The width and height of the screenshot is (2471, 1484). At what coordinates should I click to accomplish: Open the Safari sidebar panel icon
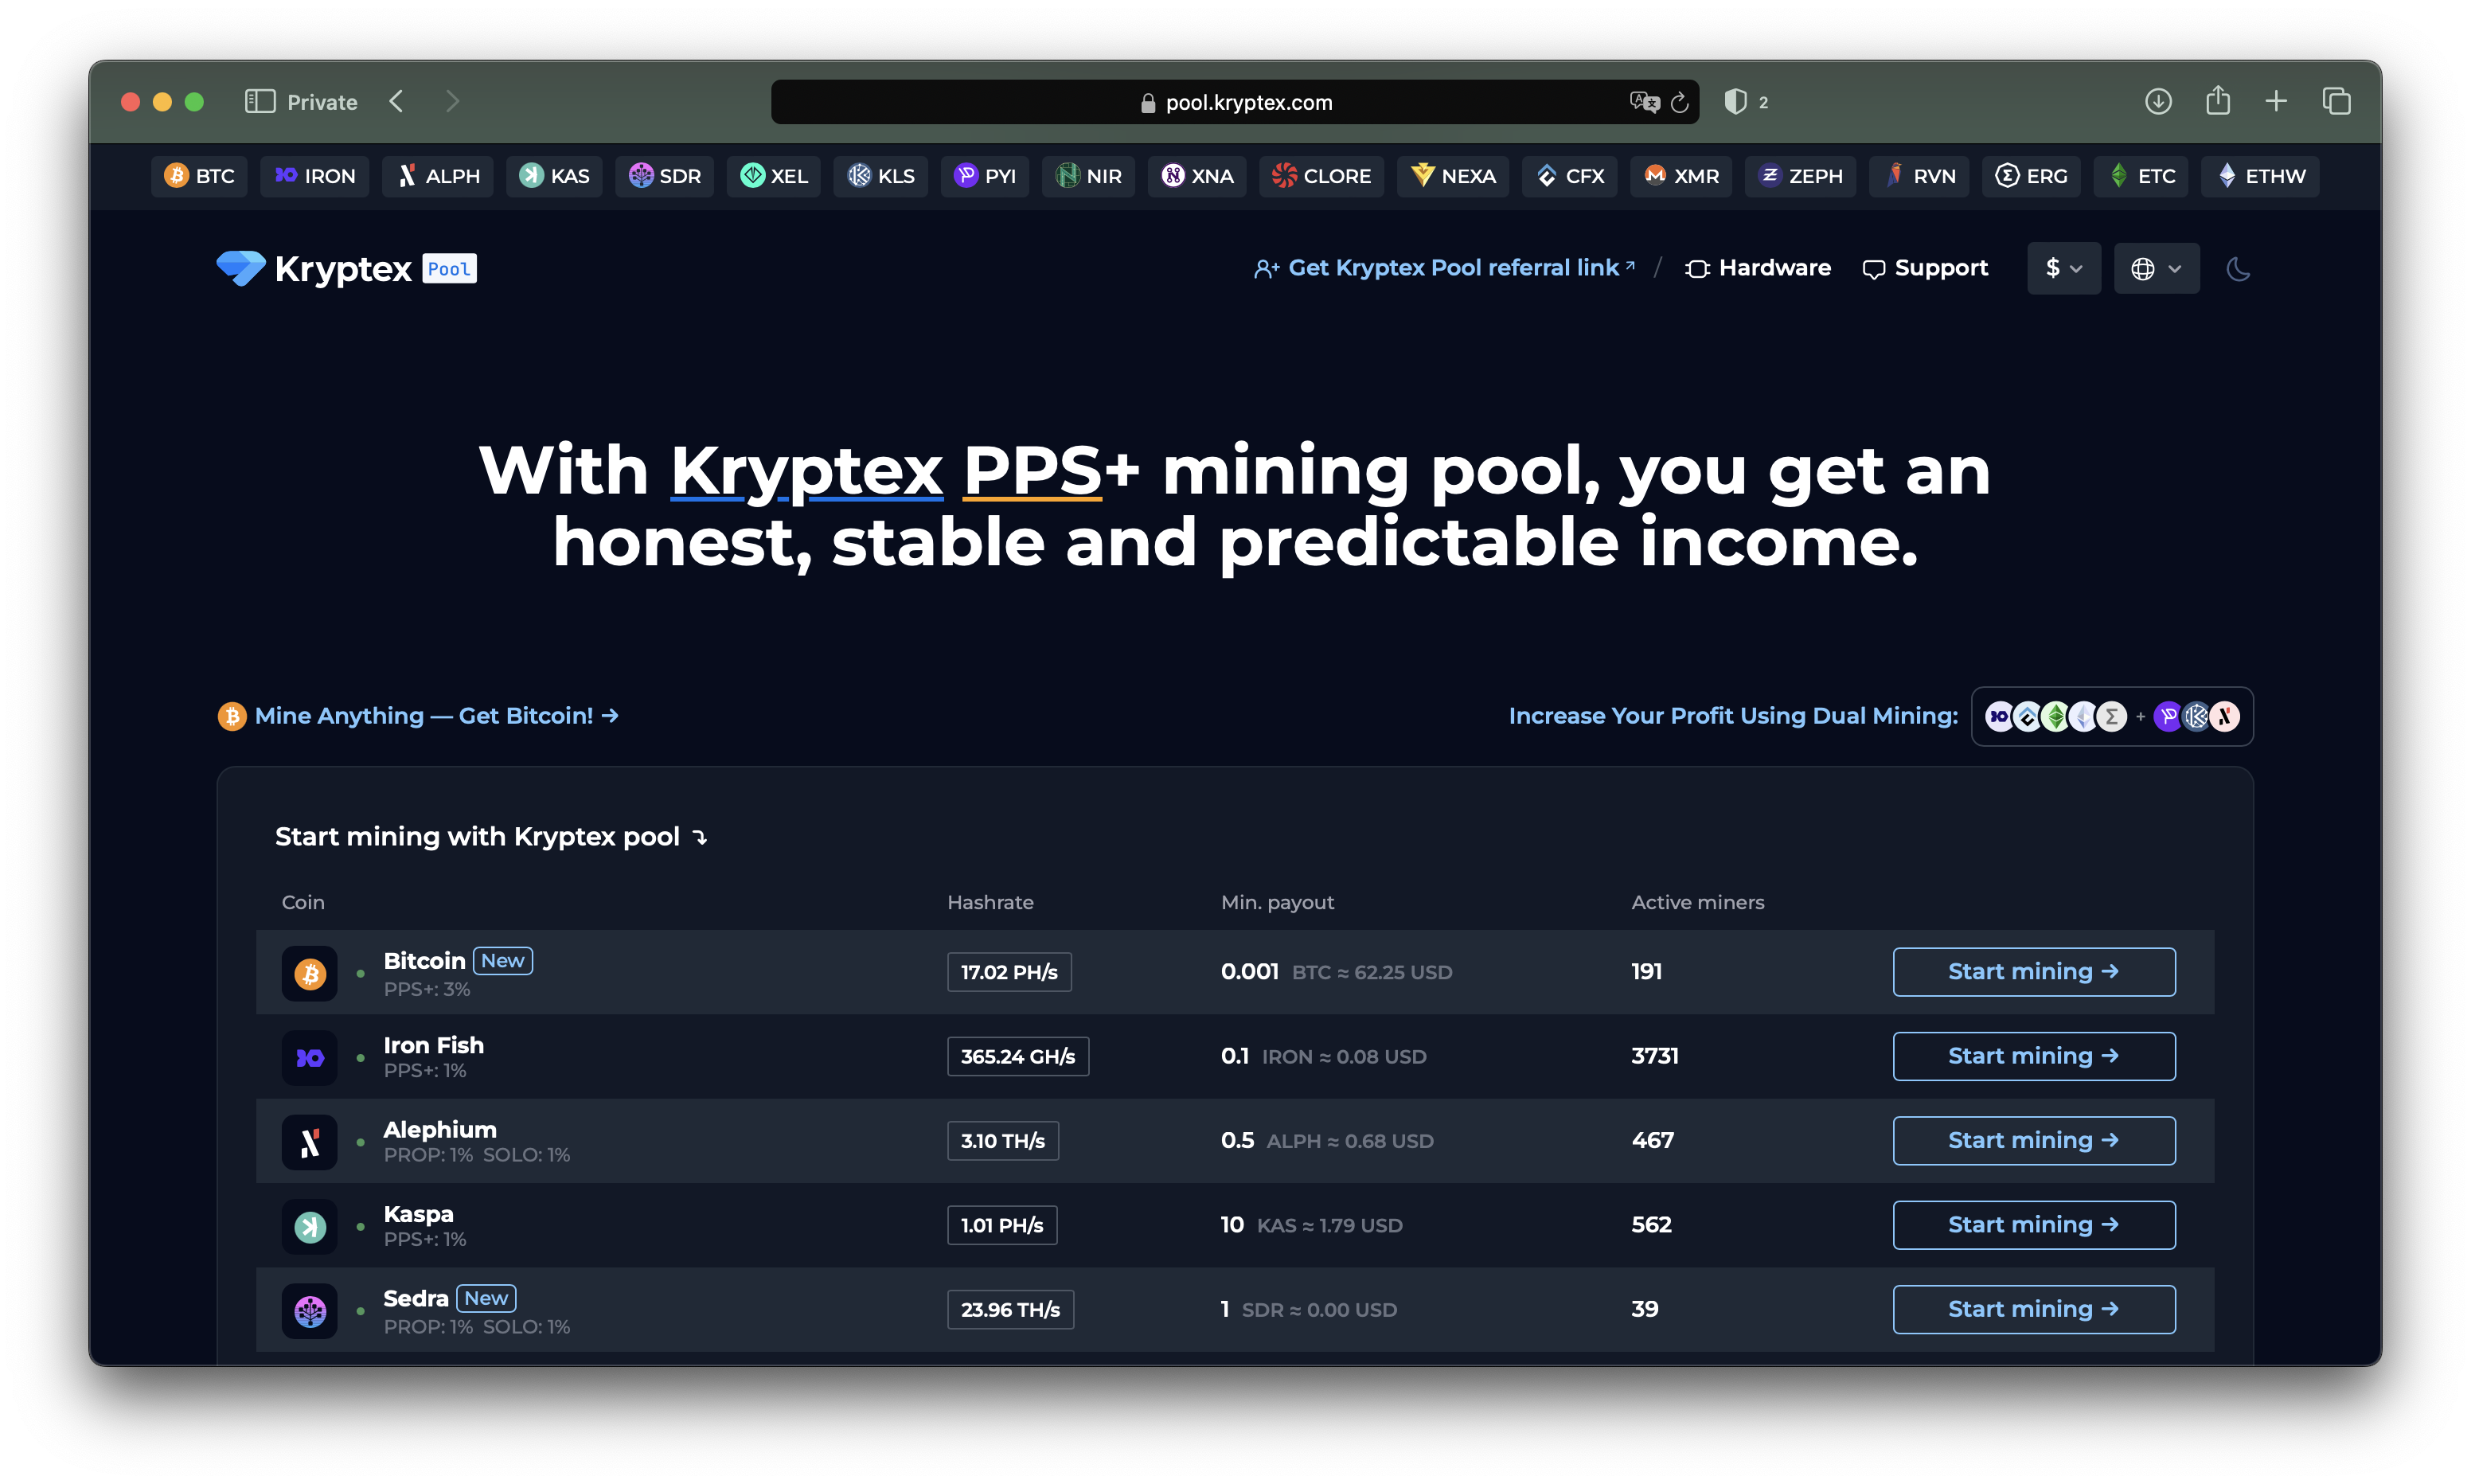coord(260,102)
